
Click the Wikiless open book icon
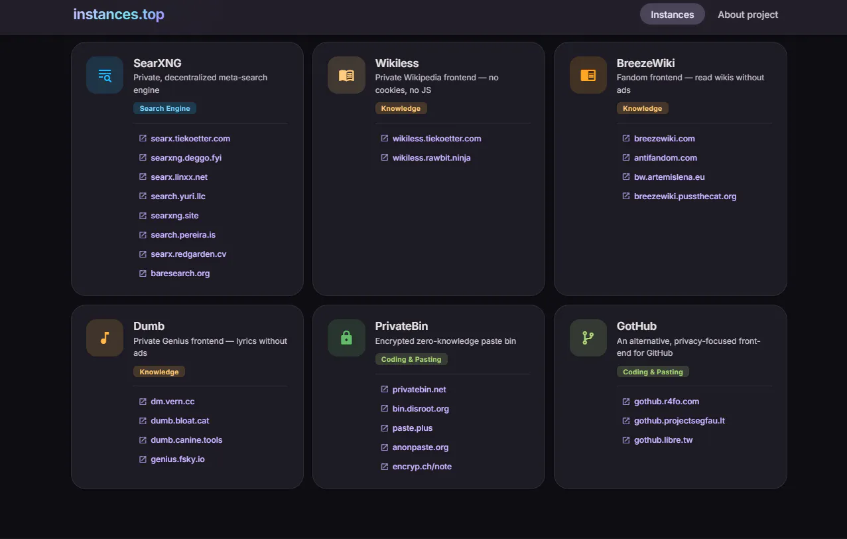click(x=346, y=75)
